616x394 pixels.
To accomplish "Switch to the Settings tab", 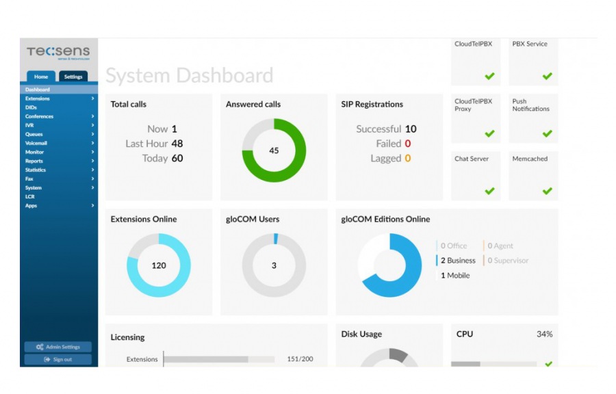I will pyautogui.click(x=73, y=77).
